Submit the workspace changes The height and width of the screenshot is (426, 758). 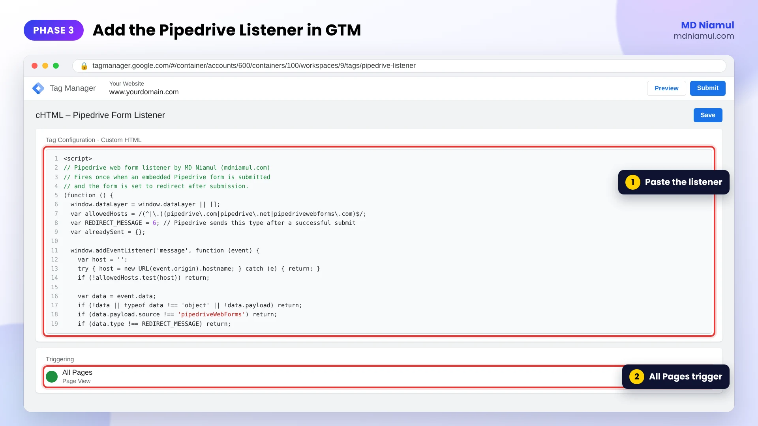coord(707,88)
